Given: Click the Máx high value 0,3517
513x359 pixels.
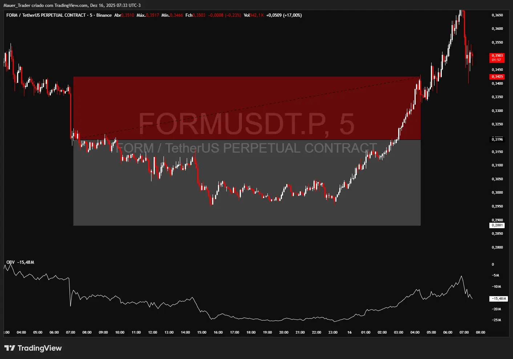Looking at the screenshot, I should point(152,15).
